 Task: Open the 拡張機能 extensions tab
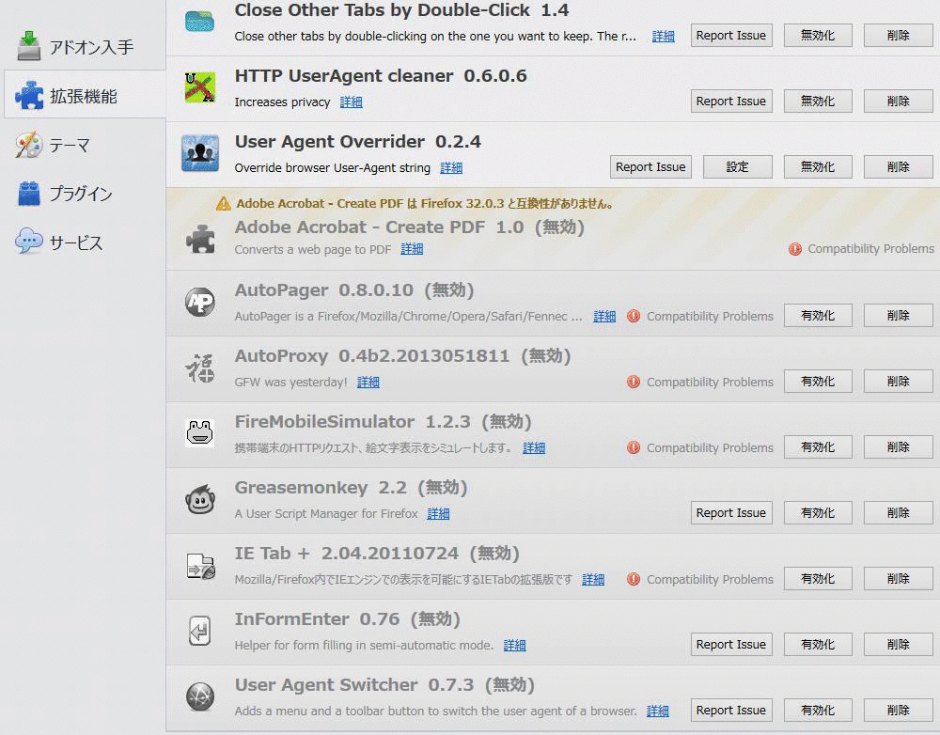tap(83, 96)
